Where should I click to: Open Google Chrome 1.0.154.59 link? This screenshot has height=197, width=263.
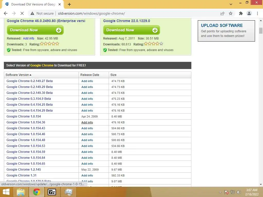coord(26,152)
